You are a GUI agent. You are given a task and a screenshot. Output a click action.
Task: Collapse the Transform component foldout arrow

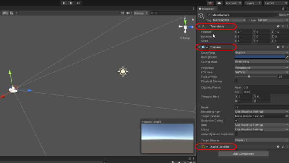click(x=199, y=27)
